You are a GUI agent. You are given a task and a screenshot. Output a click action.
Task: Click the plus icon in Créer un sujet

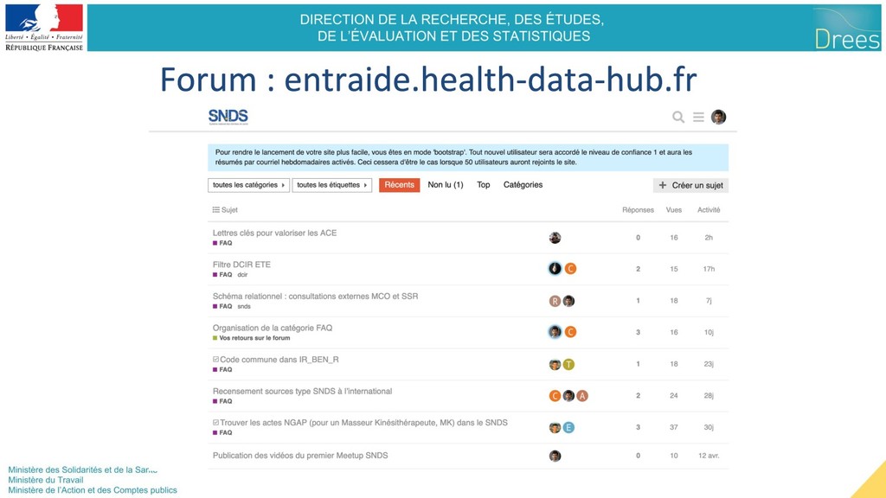click(663, 185)
